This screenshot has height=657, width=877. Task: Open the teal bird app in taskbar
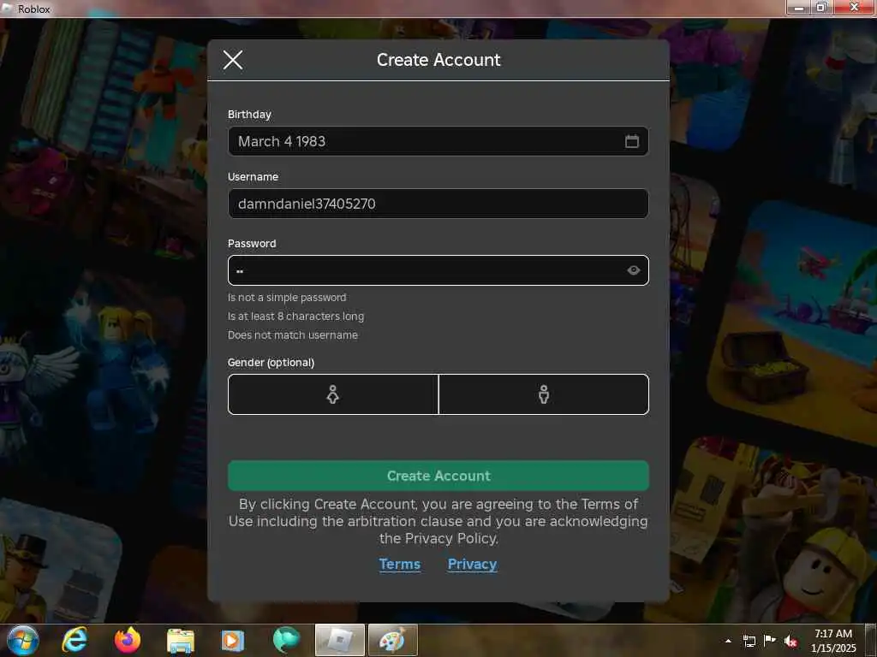point(286,640)
